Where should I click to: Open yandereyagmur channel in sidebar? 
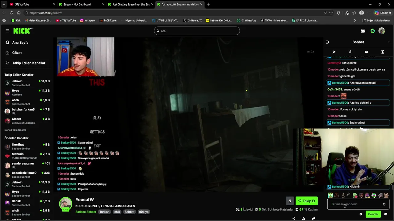(x=27, y=165)
